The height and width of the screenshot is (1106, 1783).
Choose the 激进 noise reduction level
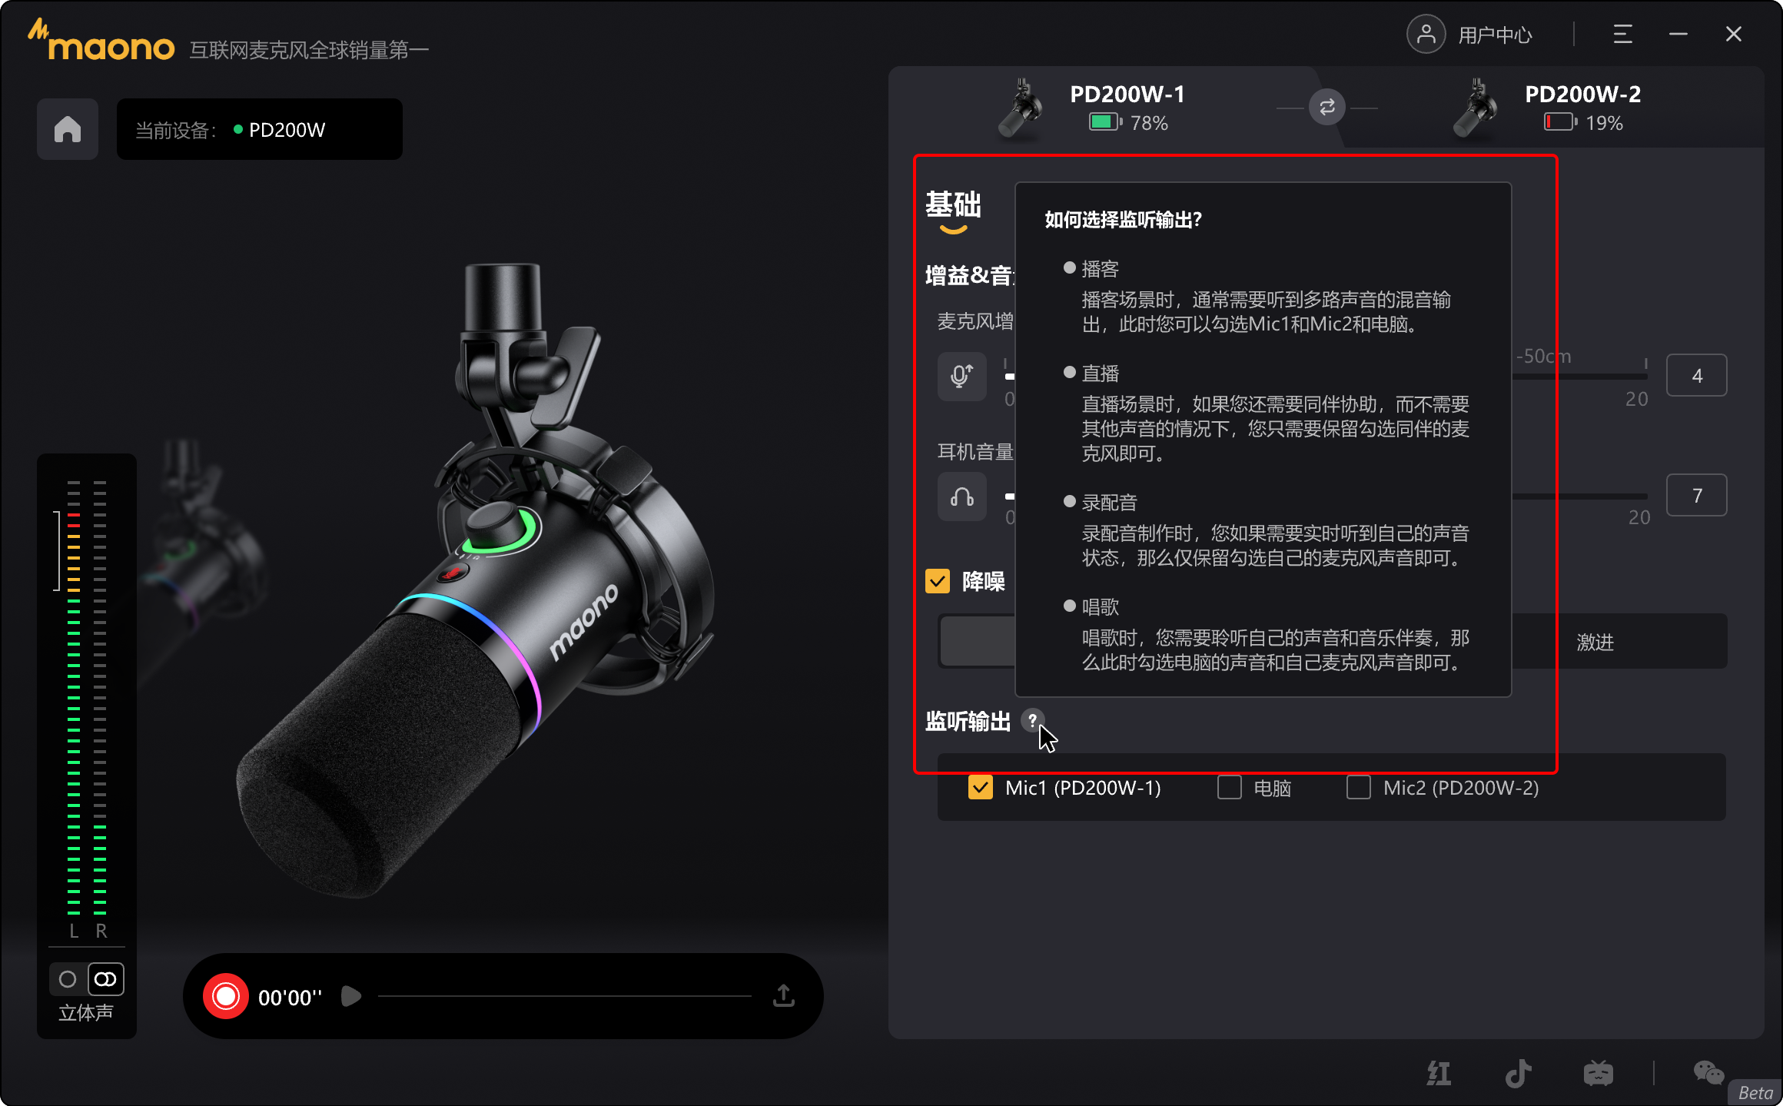tap(1595, 642)
